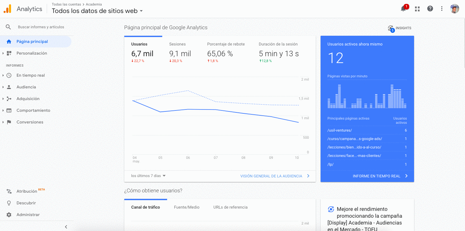Click the Google Analytics logo
Screen dimensions: 465x231
point(7,9)
